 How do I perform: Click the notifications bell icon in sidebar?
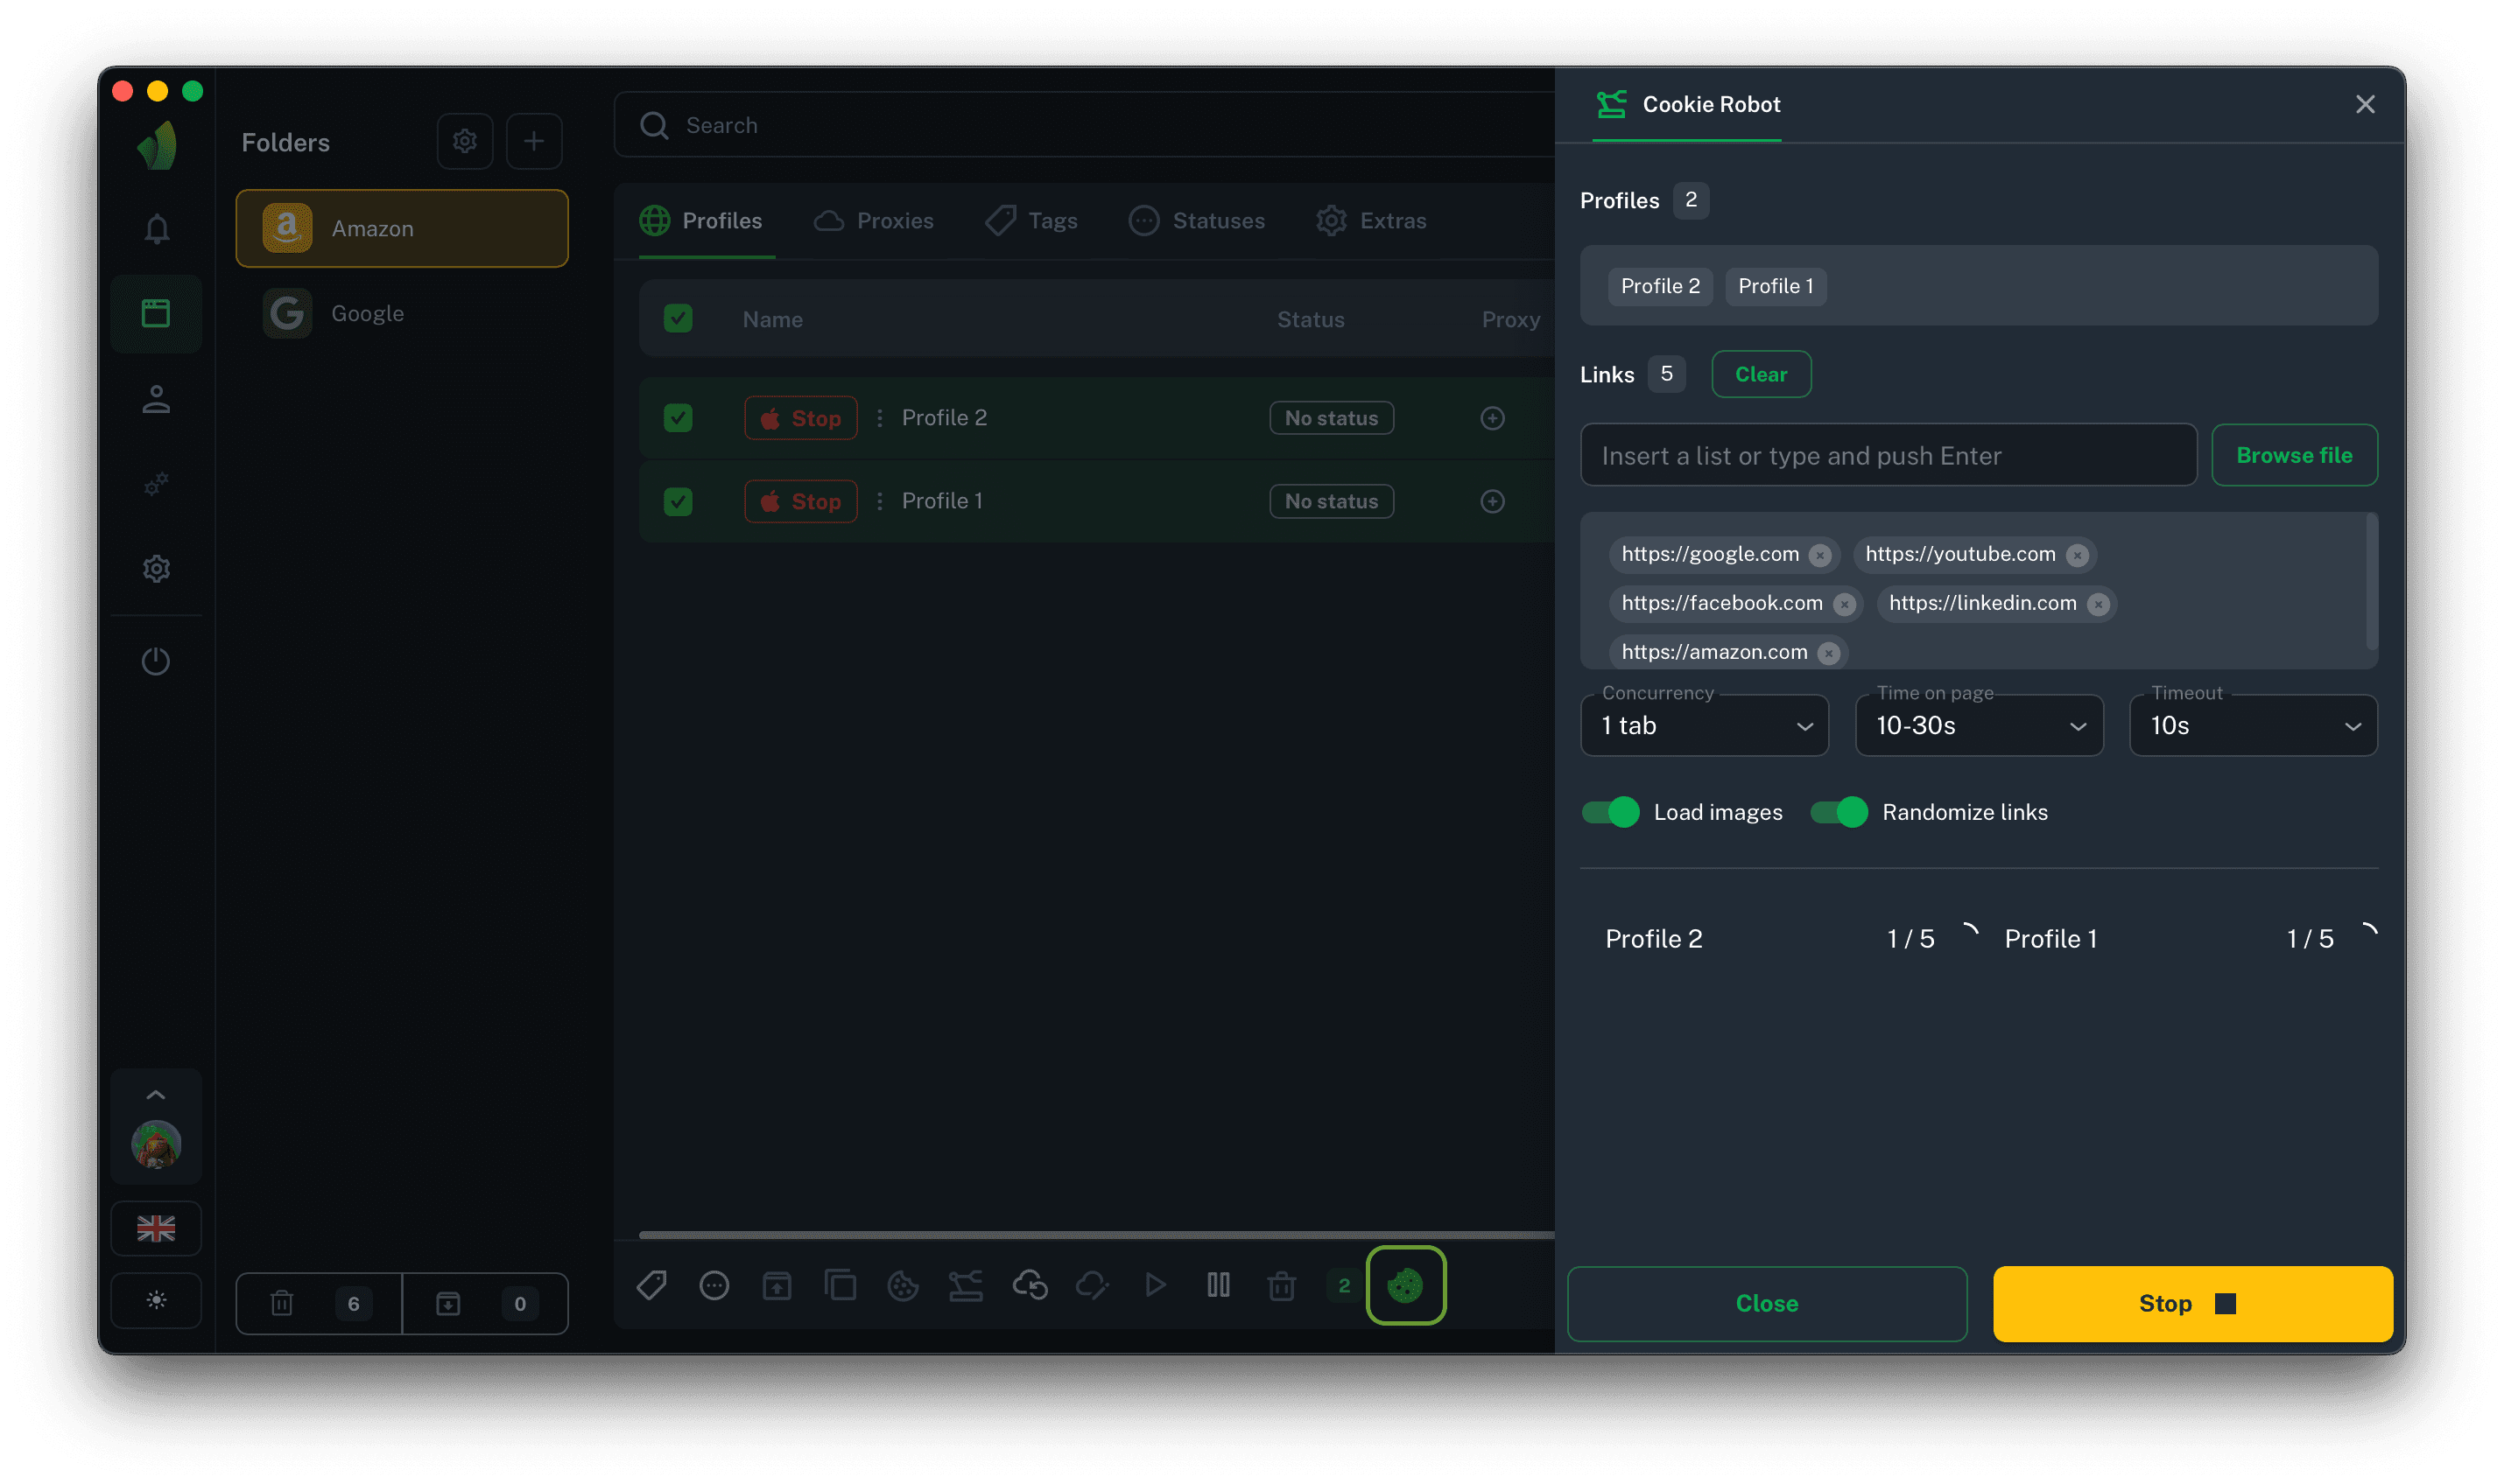coord(156,229)
